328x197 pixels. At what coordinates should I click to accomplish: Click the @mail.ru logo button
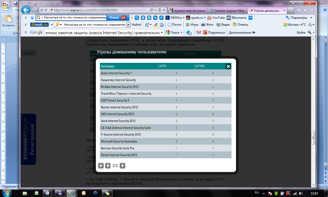[39, 25]
